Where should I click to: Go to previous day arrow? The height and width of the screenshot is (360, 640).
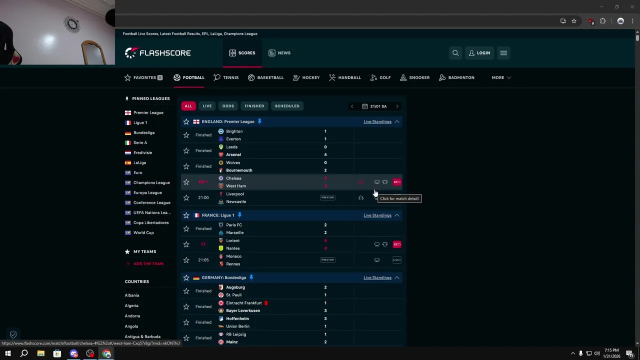(352, 106)
